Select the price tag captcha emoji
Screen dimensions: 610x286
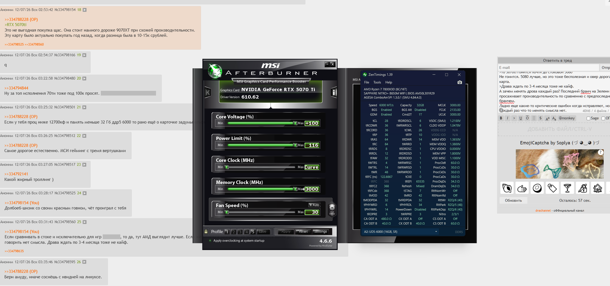click(x=552, y=188)
